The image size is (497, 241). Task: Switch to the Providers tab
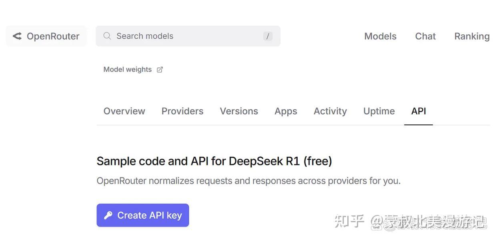click(182, 111)
